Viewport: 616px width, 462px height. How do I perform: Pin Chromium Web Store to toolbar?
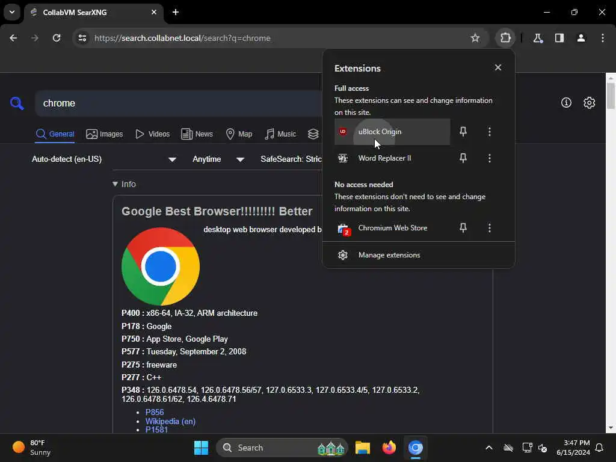tap(463, 228)
